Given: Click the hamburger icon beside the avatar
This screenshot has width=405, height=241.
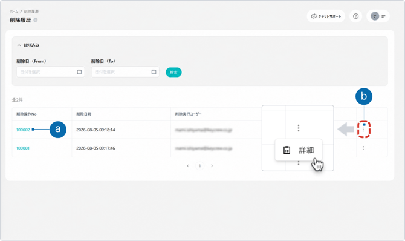Looking at the screenshot, I should point(384,16).
